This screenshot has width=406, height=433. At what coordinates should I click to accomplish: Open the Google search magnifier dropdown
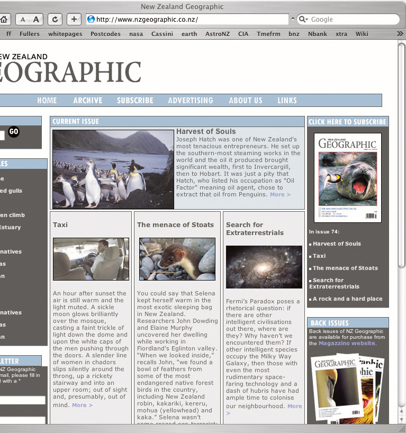pos(303,20)
